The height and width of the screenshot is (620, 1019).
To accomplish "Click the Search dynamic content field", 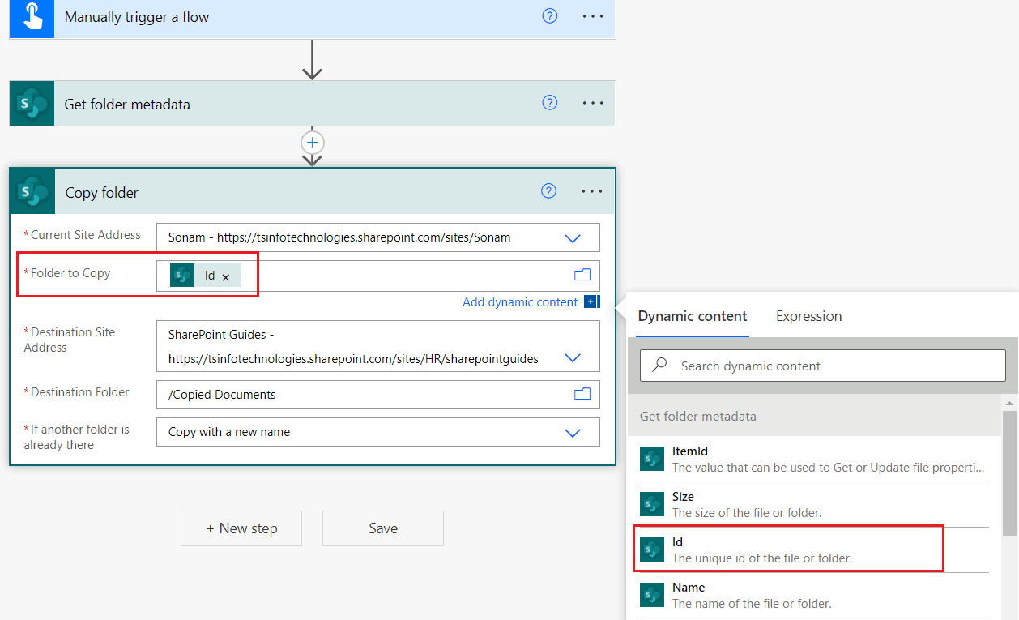I will click(821, 366).
